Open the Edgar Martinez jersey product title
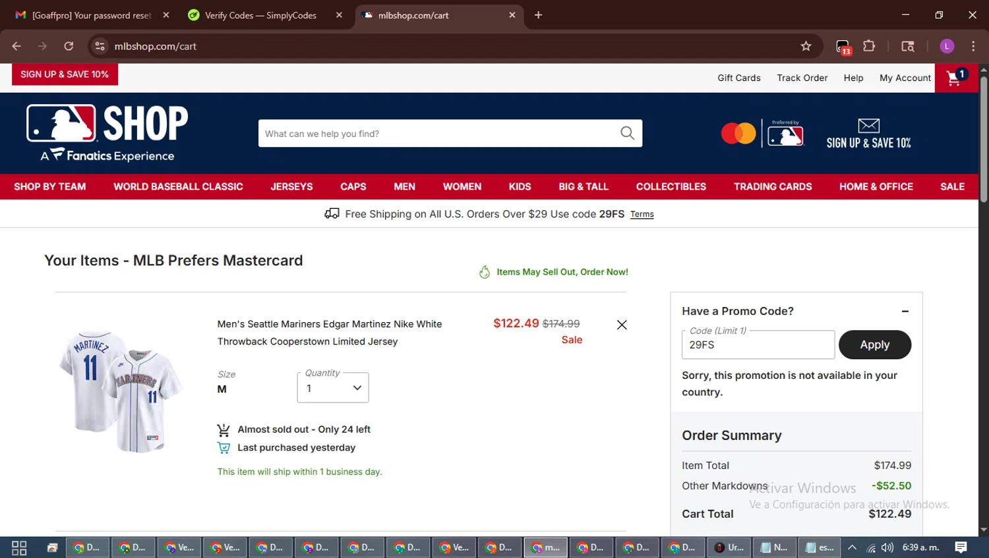Viewport: 989px width, 558px height. click(330, 333)
